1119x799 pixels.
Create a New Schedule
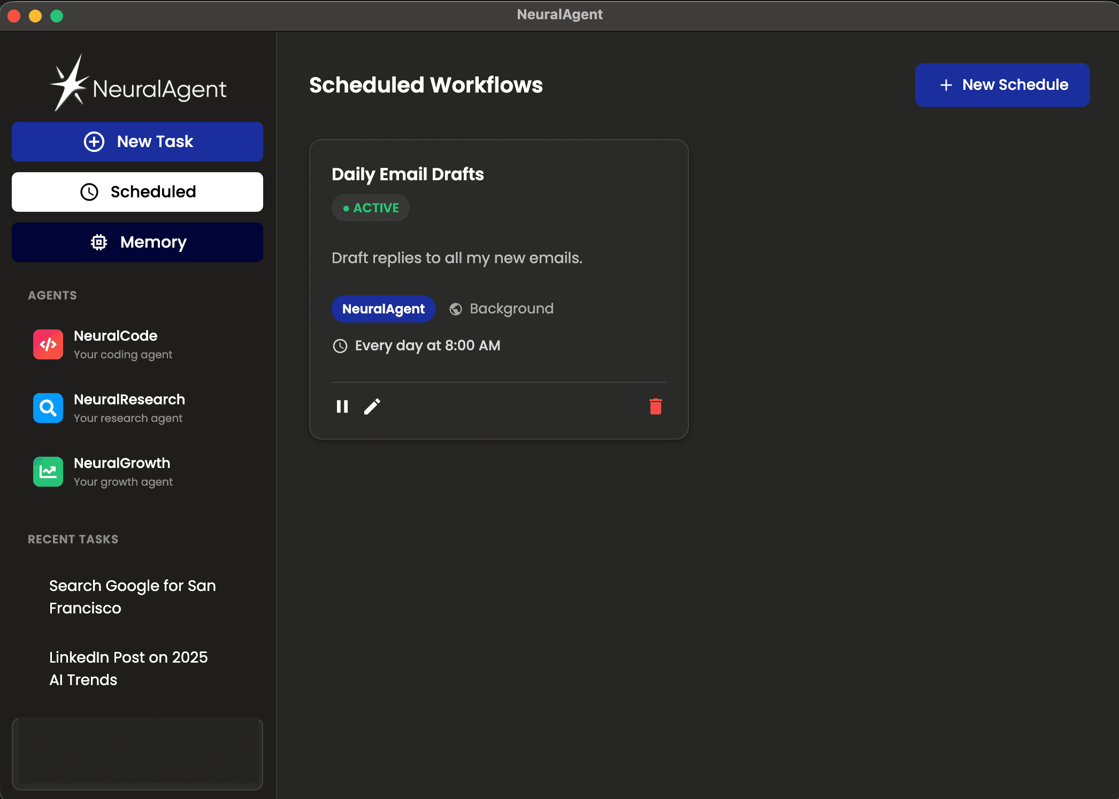click(1001, 84)
